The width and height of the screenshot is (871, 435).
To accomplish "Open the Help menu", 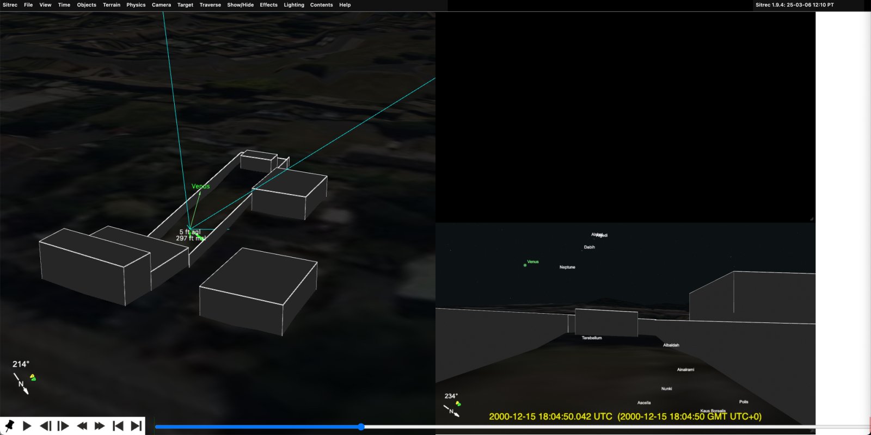I will coord(345,5).
